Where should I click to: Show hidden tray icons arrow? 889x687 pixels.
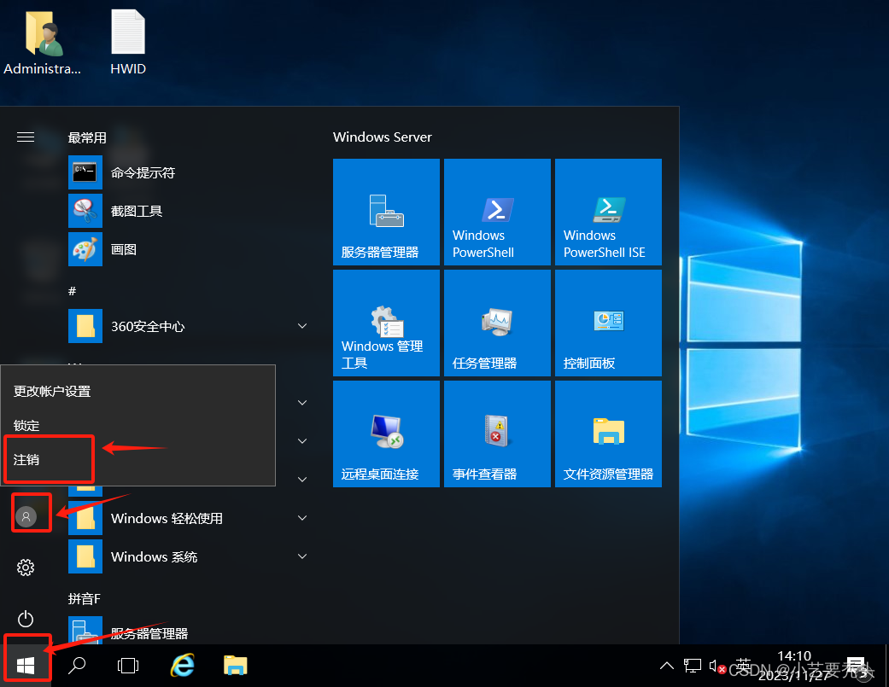tap(667, 666)
